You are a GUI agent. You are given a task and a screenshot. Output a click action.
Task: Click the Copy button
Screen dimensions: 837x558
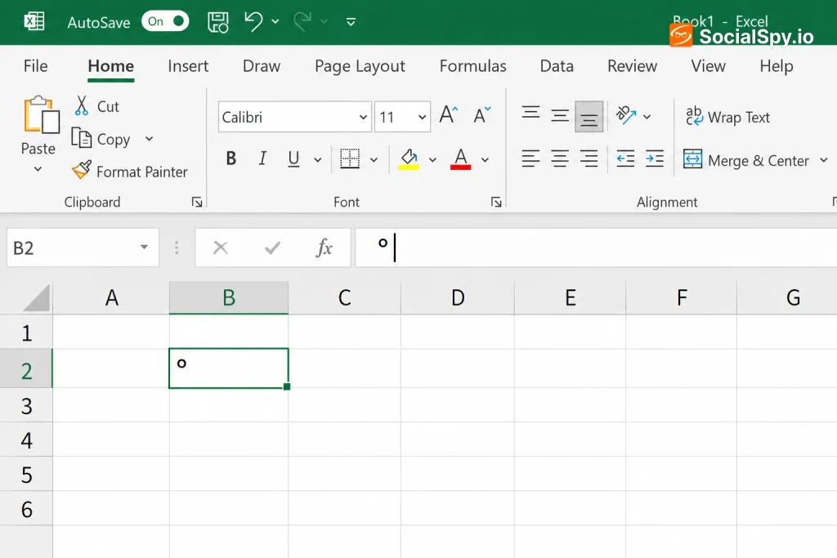[x=101, y=139]
